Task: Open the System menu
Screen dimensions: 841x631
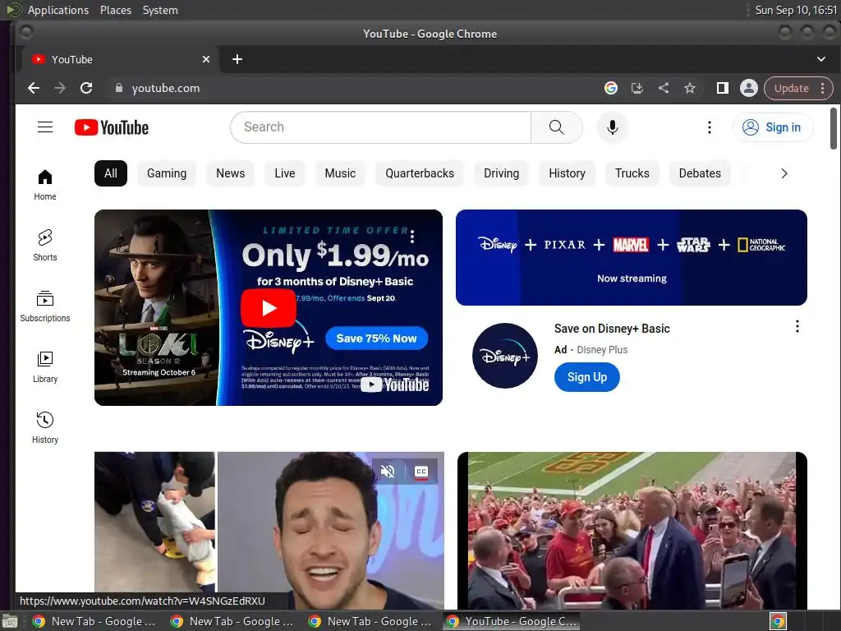Action: pyautogui.click(x=160, y=10)
